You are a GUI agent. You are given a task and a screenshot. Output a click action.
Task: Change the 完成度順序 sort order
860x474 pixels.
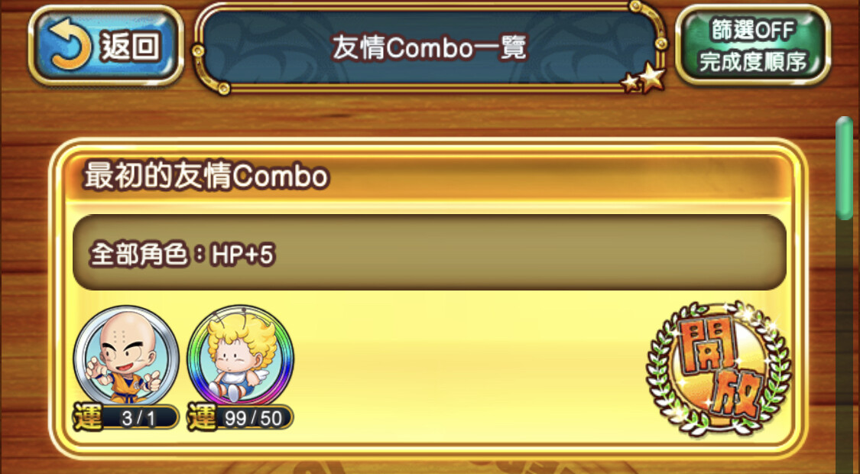click(x=752, y=62)
